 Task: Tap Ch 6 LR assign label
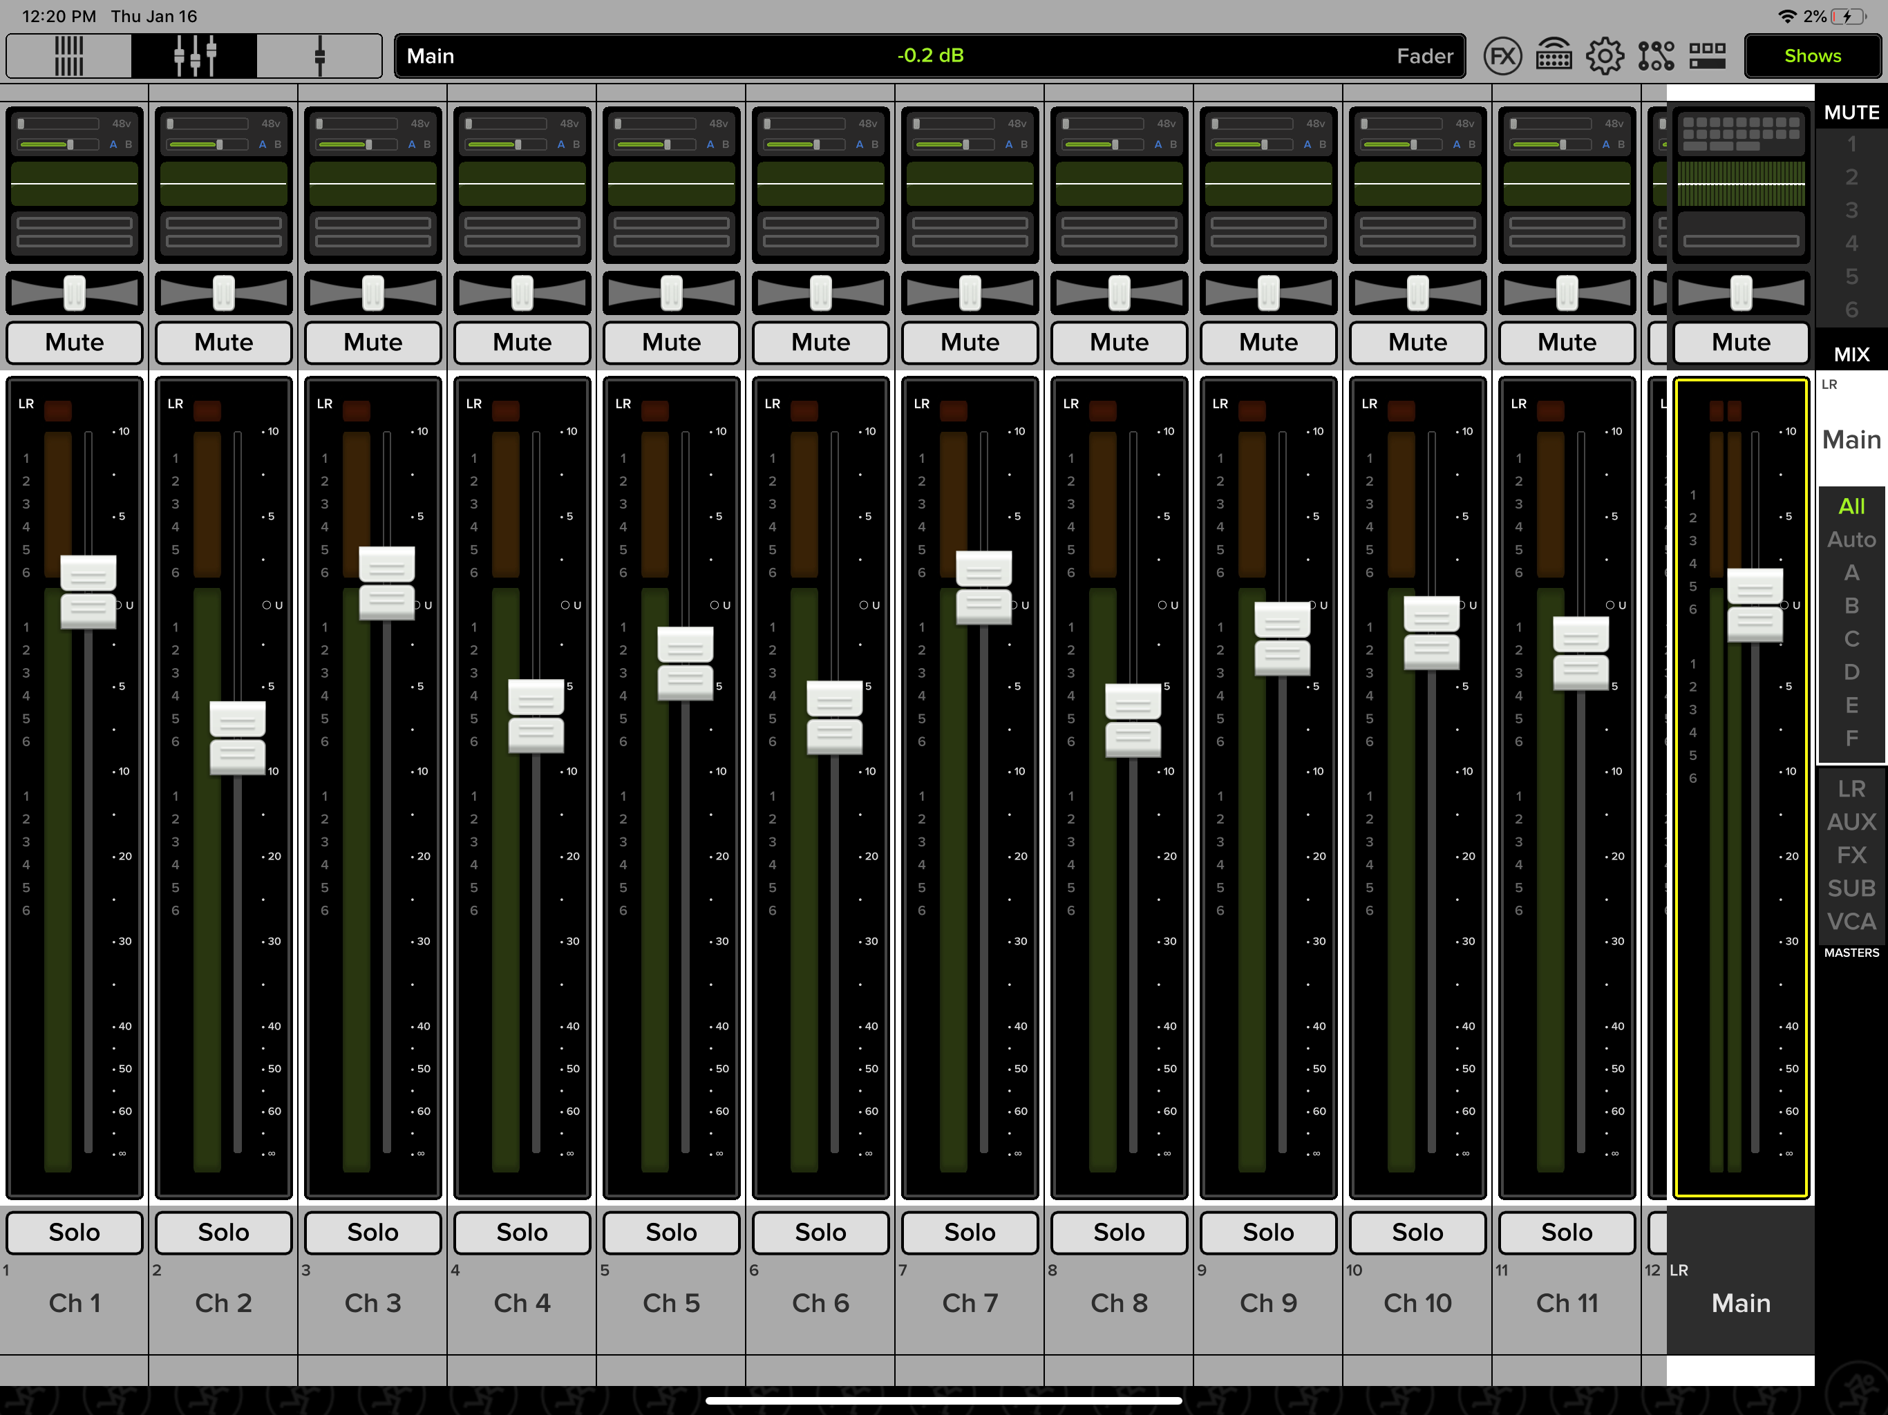coord(773,403)
